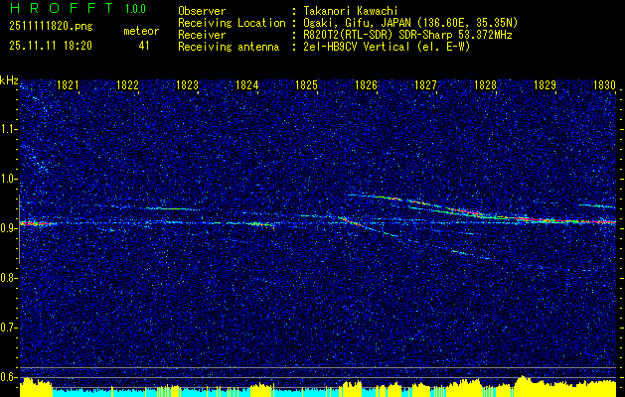Click the Observer field label

202,11
